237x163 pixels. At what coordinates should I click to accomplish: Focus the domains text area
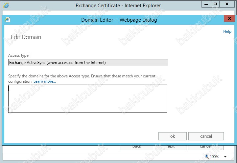[x=87, y=99]
